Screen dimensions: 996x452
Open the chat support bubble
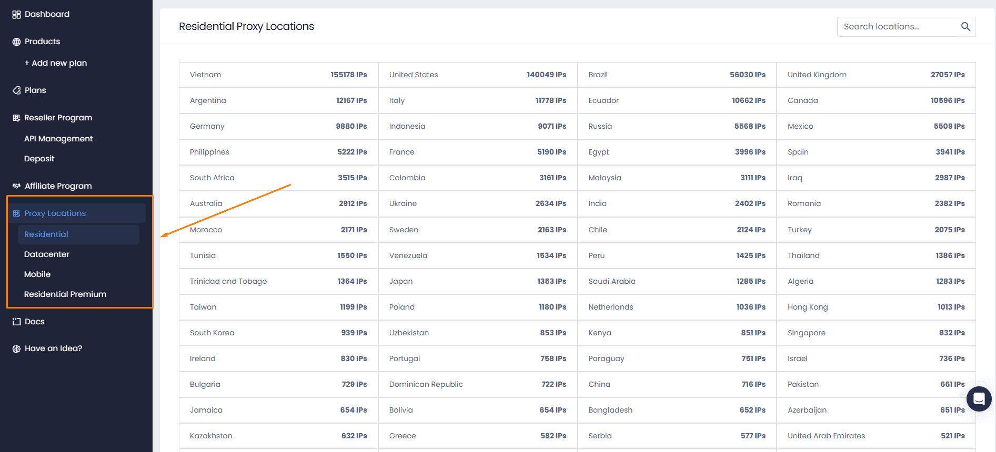click(x=979, y=399)
